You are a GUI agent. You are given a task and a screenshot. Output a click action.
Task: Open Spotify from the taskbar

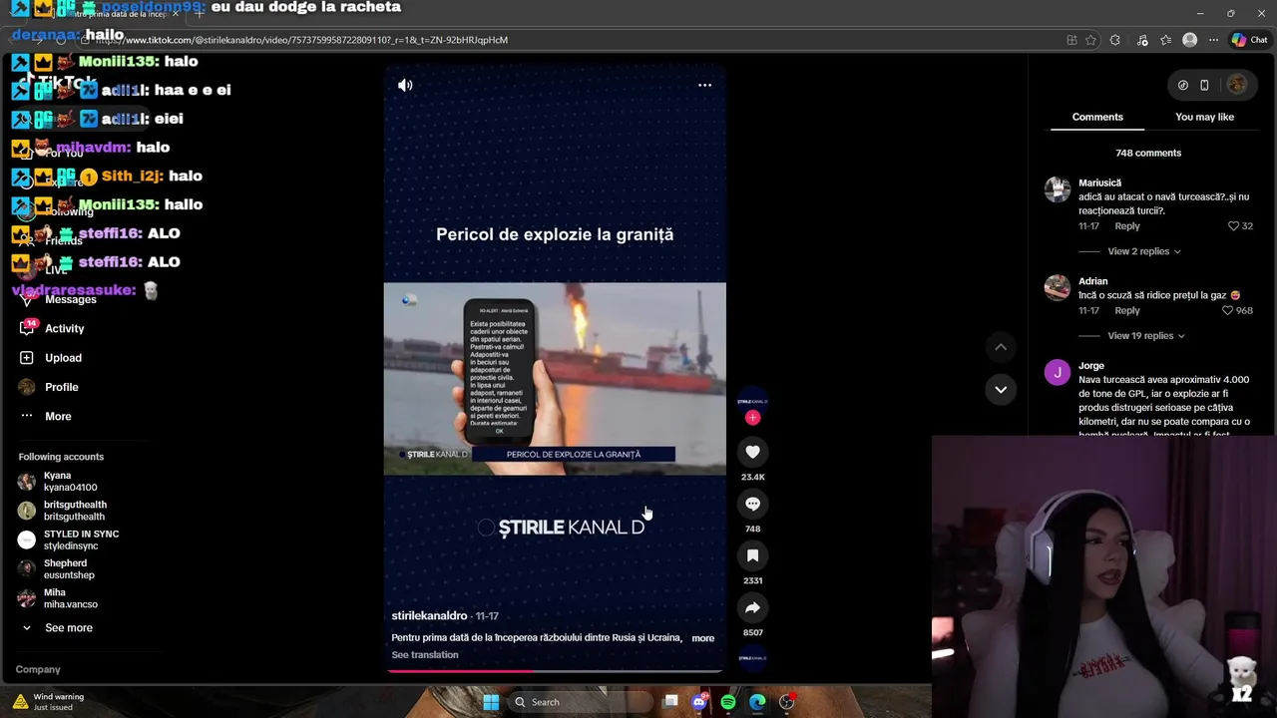[x=728, y=702]
